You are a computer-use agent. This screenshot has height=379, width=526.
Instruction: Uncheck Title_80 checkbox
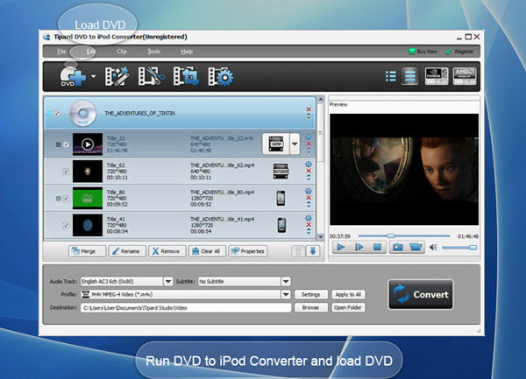click(66, 199)
